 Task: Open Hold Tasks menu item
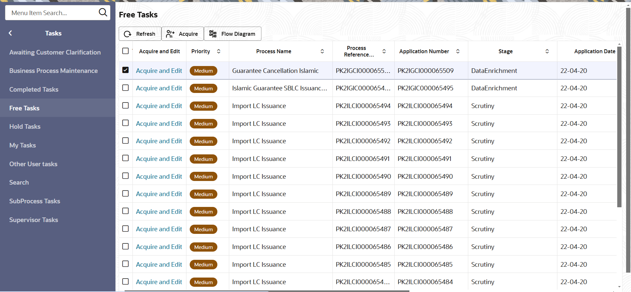(x=25, y=126)
